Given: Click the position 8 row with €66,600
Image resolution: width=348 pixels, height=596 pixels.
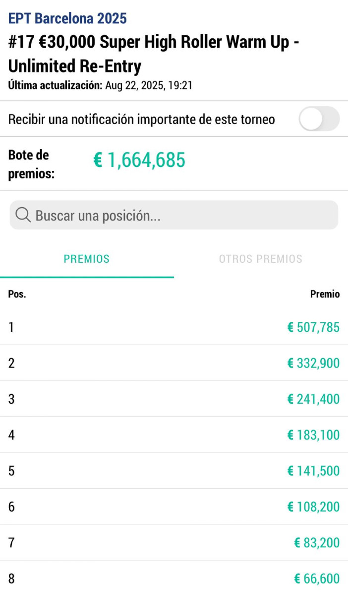Looking at the screenshot, I should (x=174, y=579).
